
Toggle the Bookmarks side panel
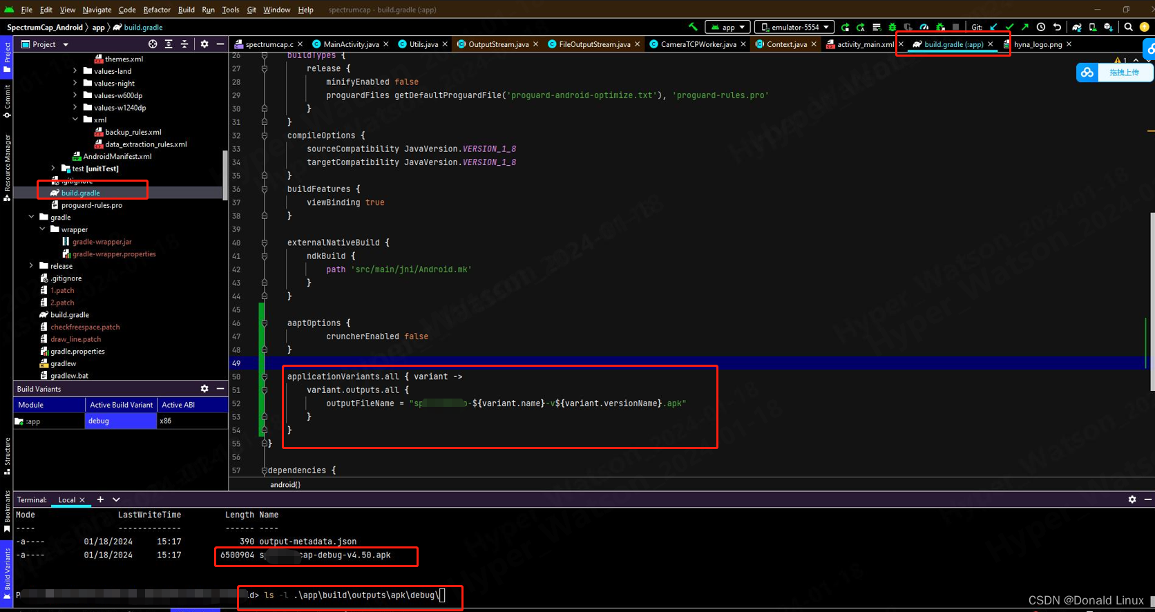pos(7,512)
